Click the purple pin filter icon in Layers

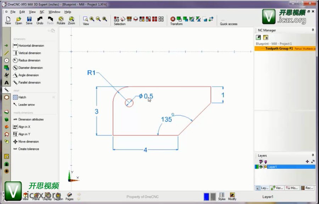tap(265, 162)
